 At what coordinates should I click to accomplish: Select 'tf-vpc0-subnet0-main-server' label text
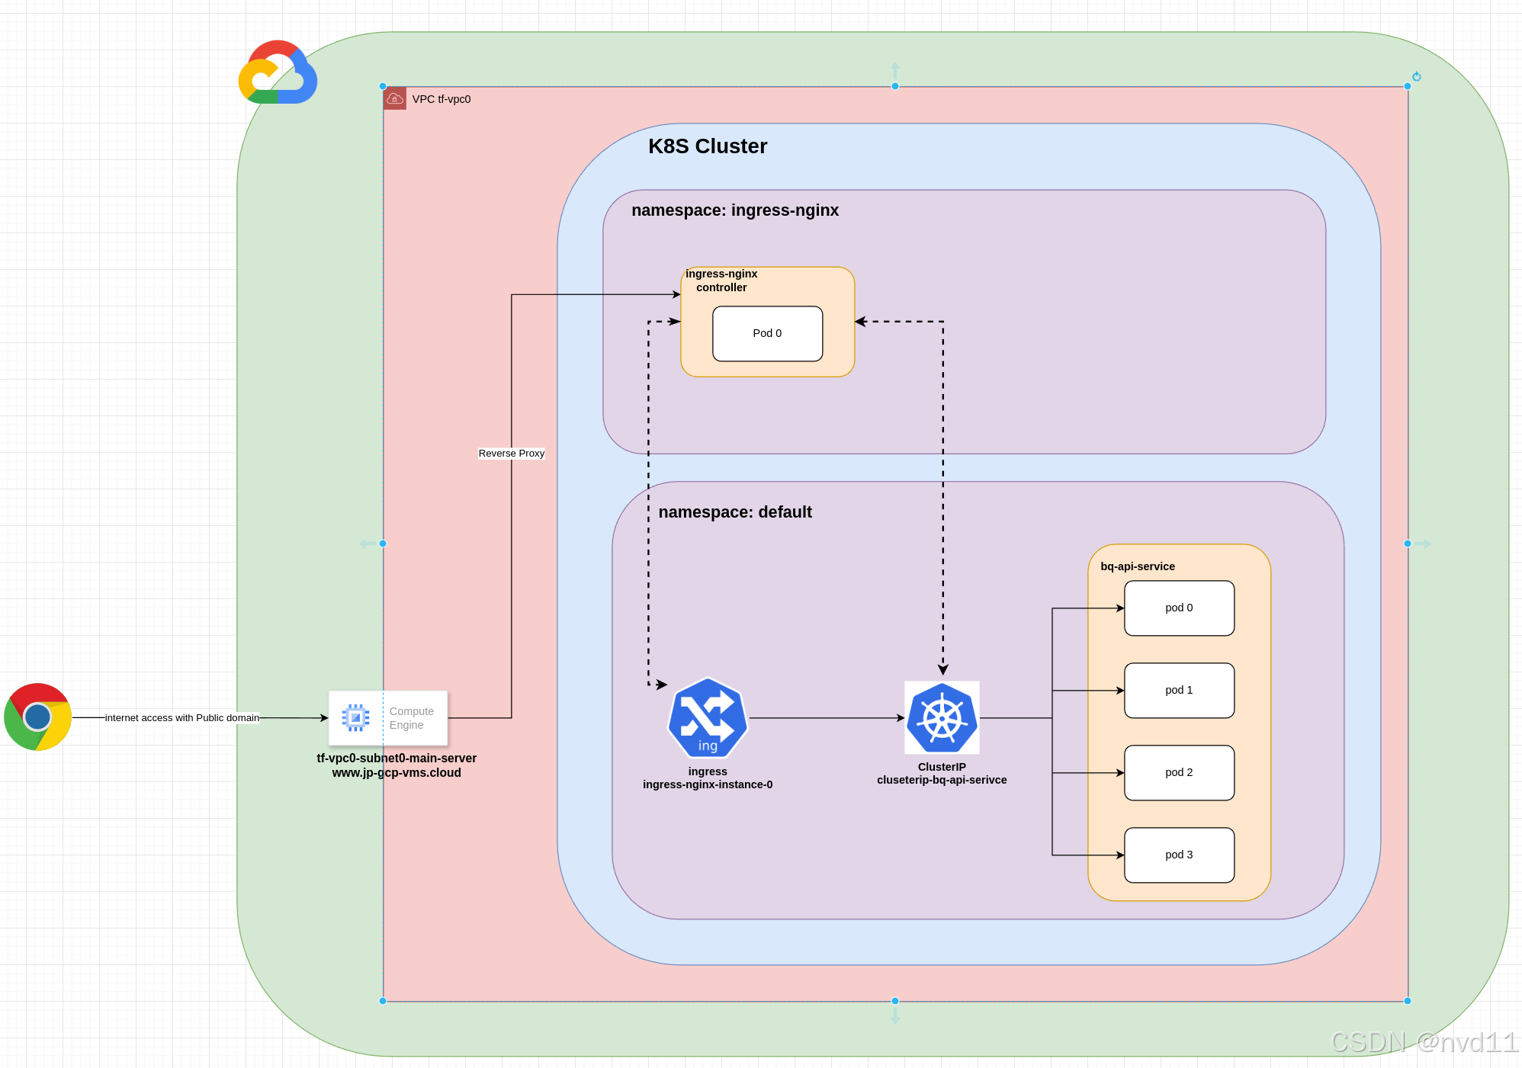[397, 758]
